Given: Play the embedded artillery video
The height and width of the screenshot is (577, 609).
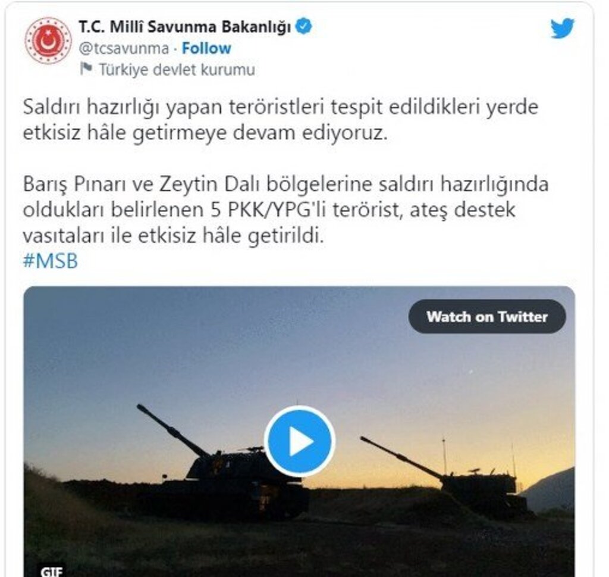Looking at the screenshot, I should coord(300,441).
